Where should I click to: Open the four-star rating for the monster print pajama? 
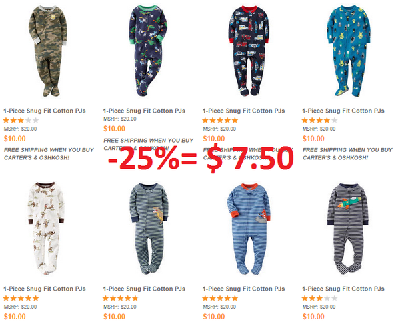click(x=319, y=120)
